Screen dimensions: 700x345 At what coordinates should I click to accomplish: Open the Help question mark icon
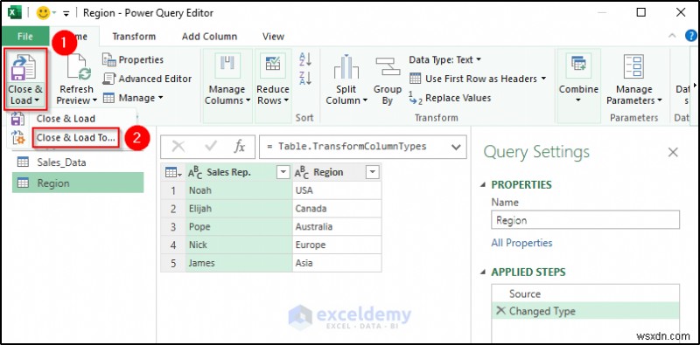pyautogui.click(x=690, y=36)
